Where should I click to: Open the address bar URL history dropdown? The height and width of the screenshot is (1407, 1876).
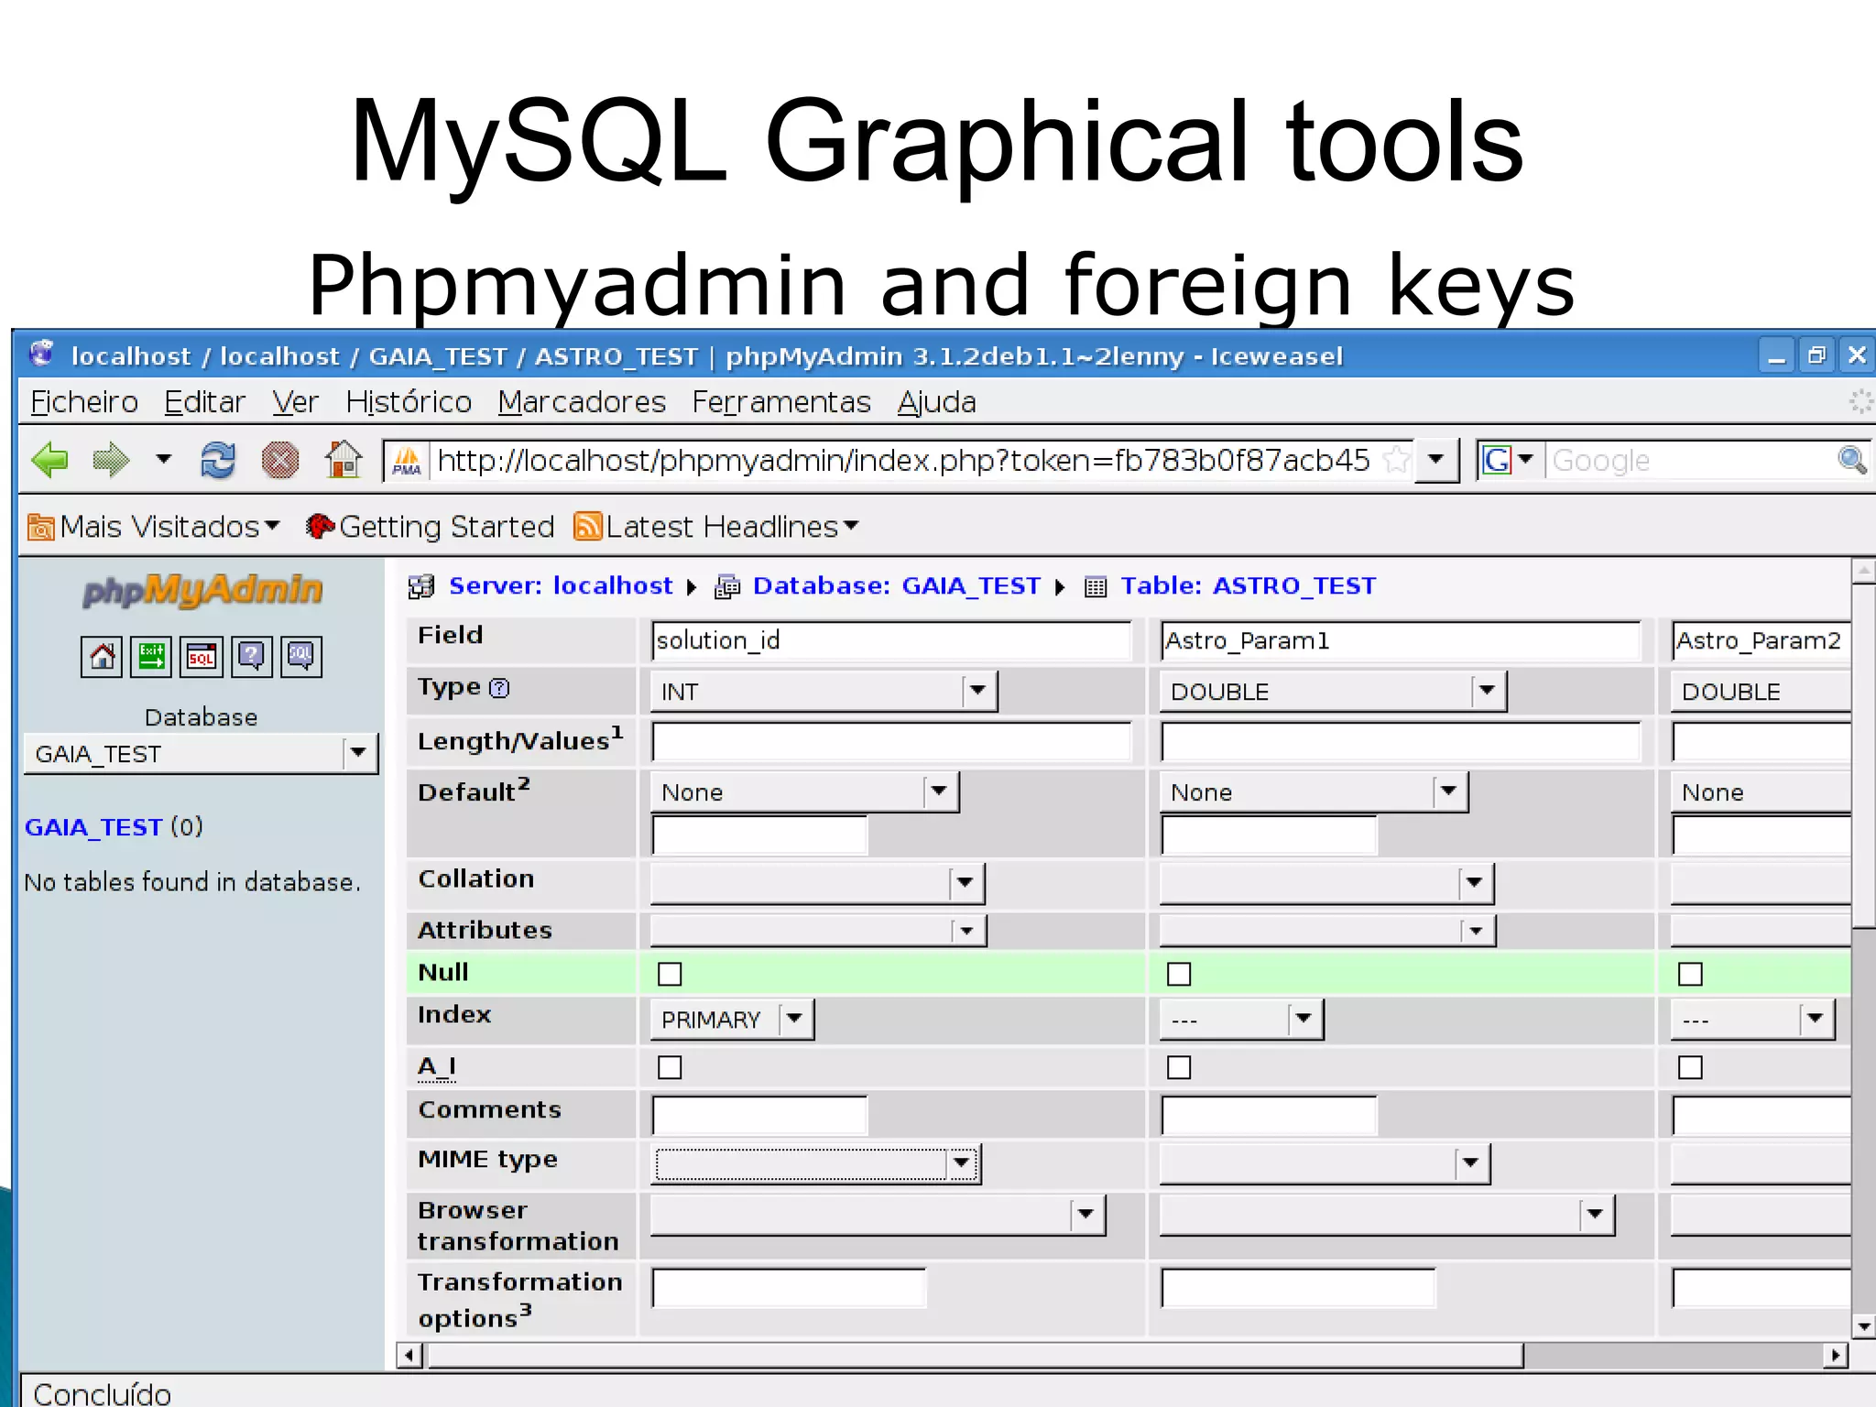click(1436, 459)
